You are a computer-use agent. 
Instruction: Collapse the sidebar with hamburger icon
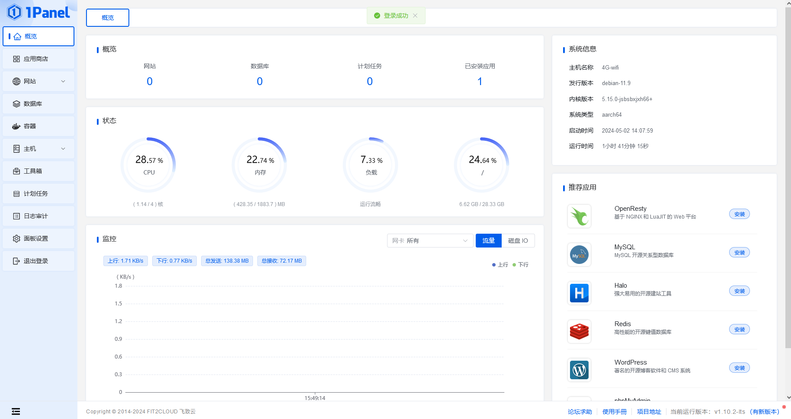16,412
